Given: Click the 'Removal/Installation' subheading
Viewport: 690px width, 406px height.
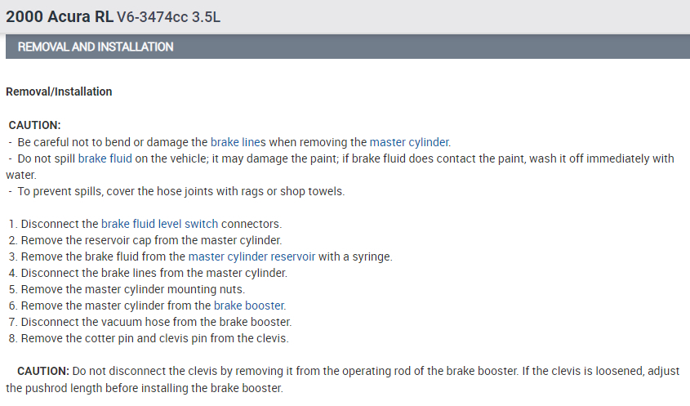Looking at the screenshot, I should pyautogui.click(x=59, y=91).
